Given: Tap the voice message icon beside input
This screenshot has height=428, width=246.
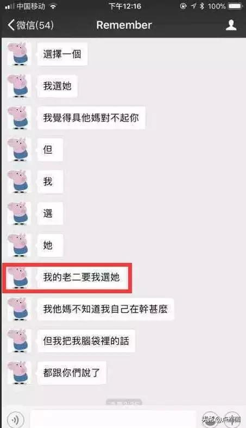Looking at the screenshot, I should click(x=15, y=419).
